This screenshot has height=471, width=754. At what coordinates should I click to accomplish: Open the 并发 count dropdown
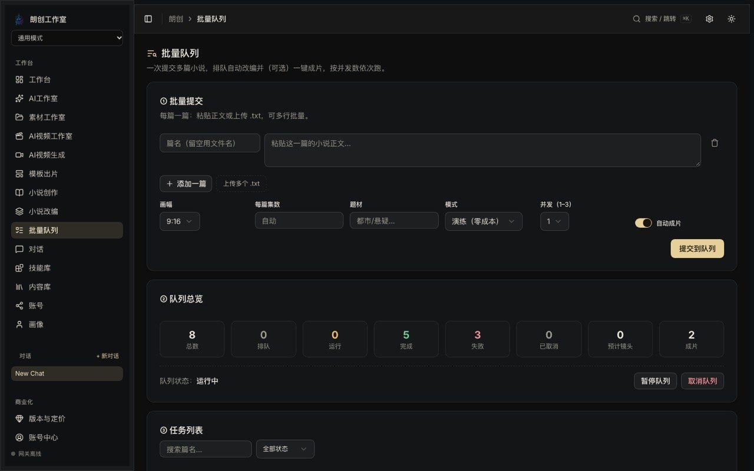pos(554,221)
